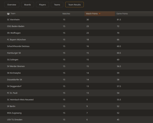Viewport: 153px width, 123px height.
Task: Click SC Viernheim's 81.5 game points
Action: coord(119,20)
